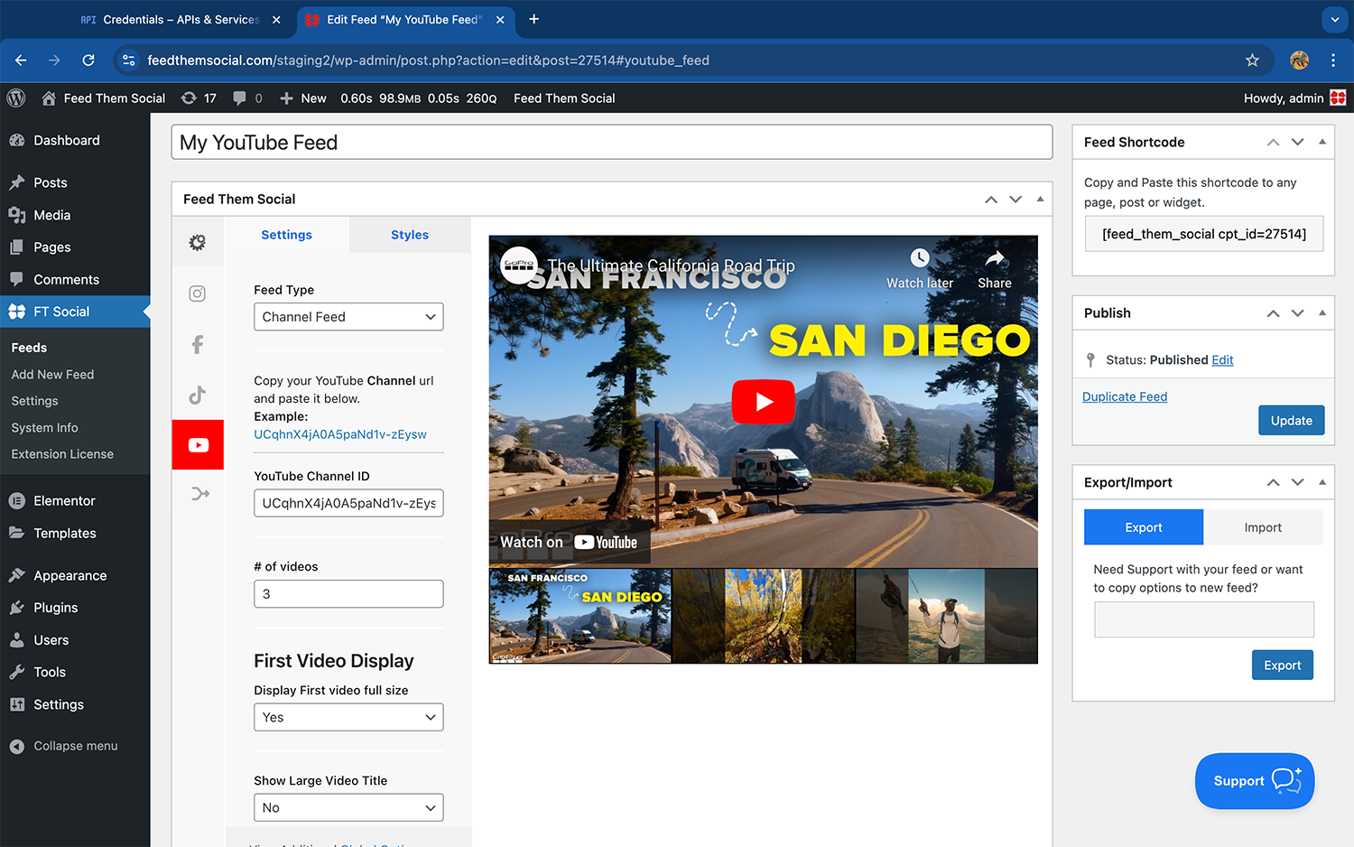Screen dimensions: 1354x847
Task: Move the Feed Shortcode panel up
Action: 1273,143
